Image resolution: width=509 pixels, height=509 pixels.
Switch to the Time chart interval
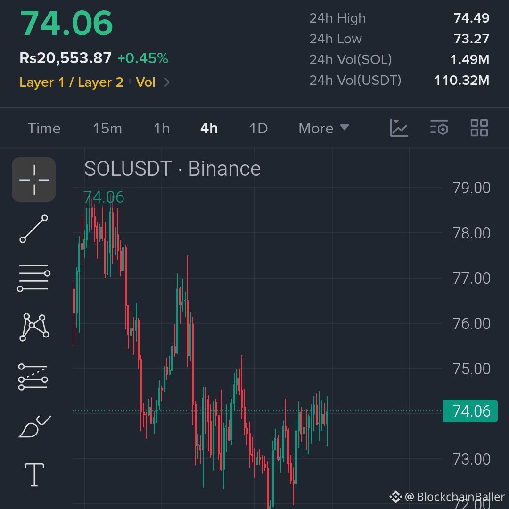pyautogui.click(x=44, y=129)
